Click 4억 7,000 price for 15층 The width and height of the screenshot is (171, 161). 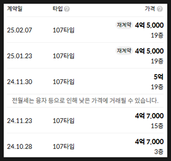click(x=149, y=116)
